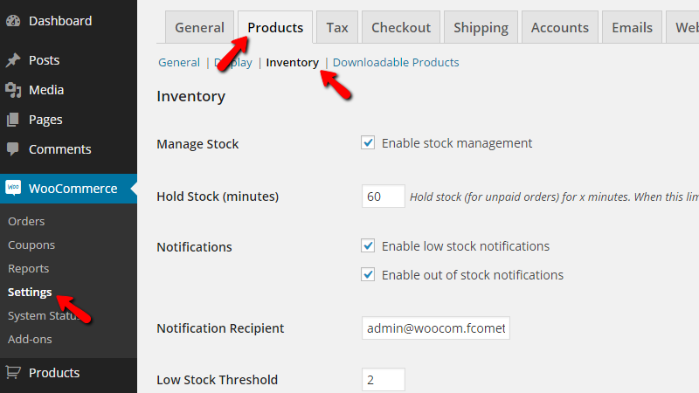Click the Notification Recipient email field
This screenshot has width=699, height=393.
[x=436, y=328]
